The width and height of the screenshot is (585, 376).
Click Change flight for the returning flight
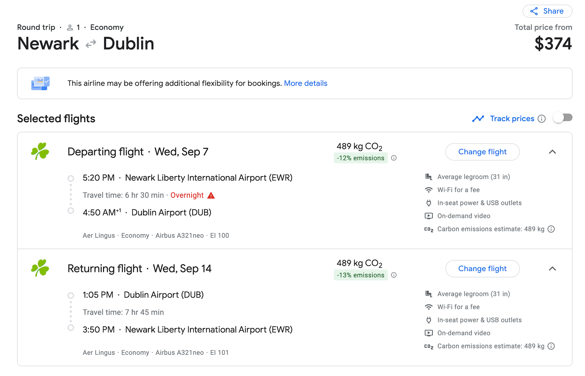(x=482, y=268)
